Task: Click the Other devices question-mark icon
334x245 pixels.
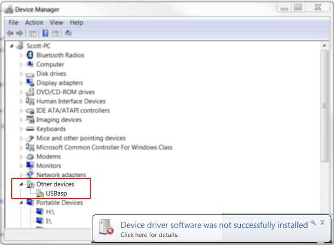Action: coord(30,184)
